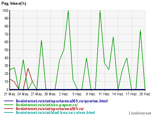Open the klad-bux.ru/colors.html legend link
153x116 pixels.
pos(55,112)
